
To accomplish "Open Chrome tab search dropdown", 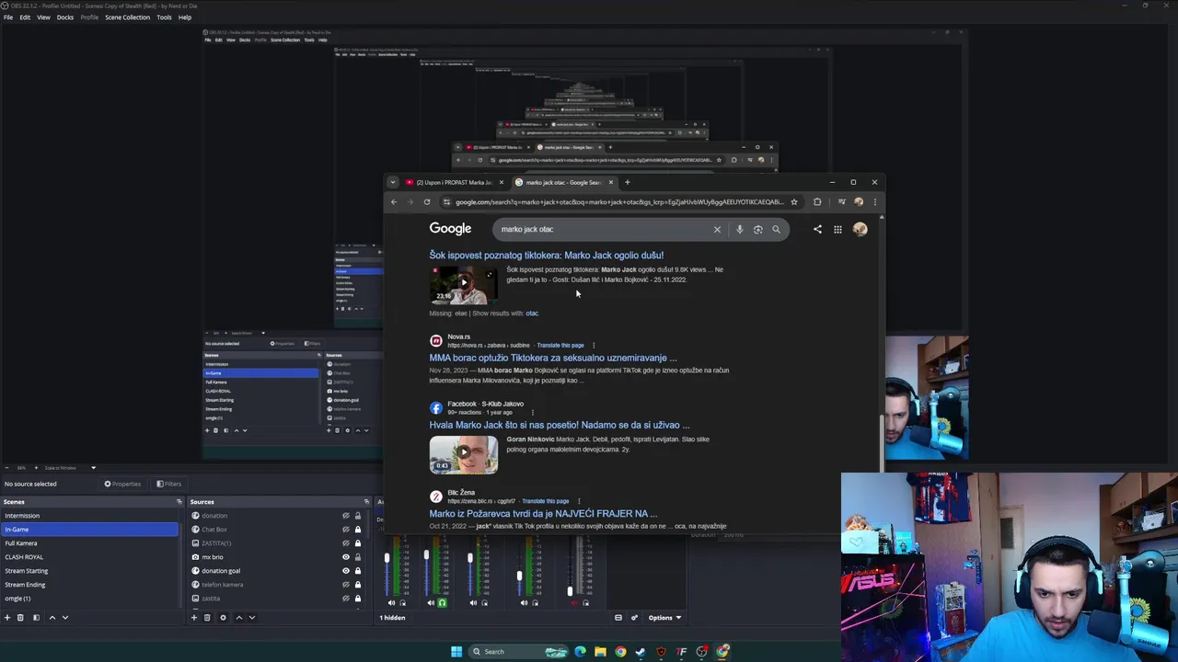I will pos(393,182).
